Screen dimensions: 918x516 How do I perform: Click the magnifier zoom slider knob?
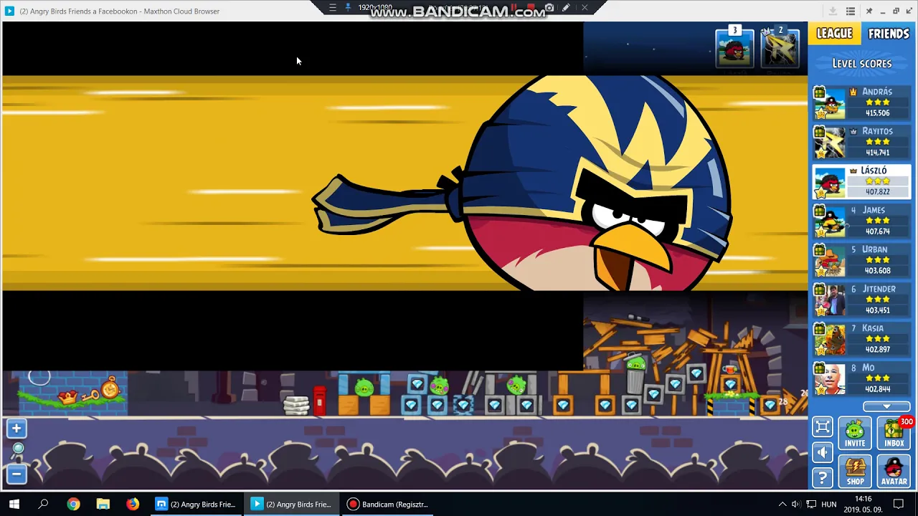click(18, 449)
